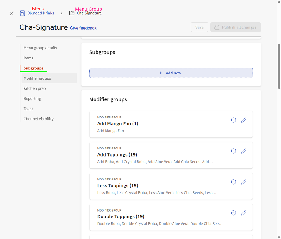Edit the Double Toppings modifier group

pyautogui.click(x=244, y=213)
